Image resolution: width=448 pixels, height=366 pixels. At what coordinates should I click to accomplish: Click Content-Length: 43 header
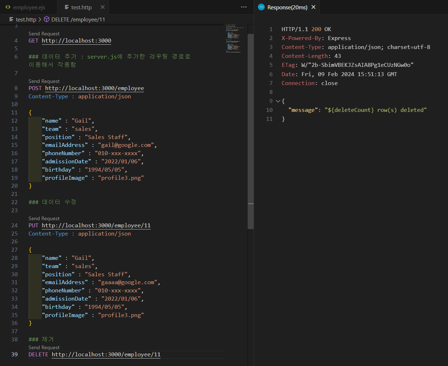311,56
